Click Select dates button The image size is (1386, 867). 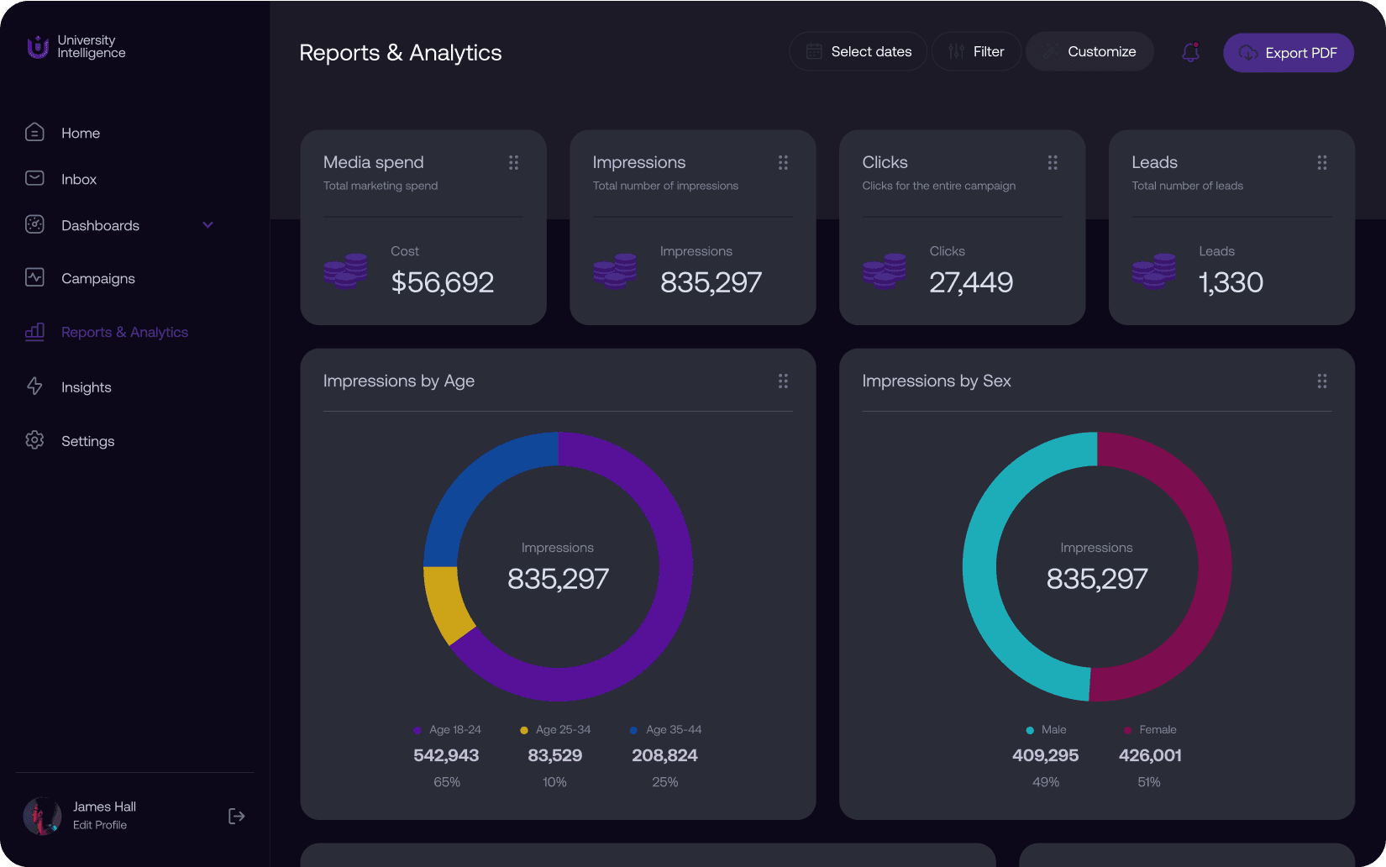[x=858, y=51]
